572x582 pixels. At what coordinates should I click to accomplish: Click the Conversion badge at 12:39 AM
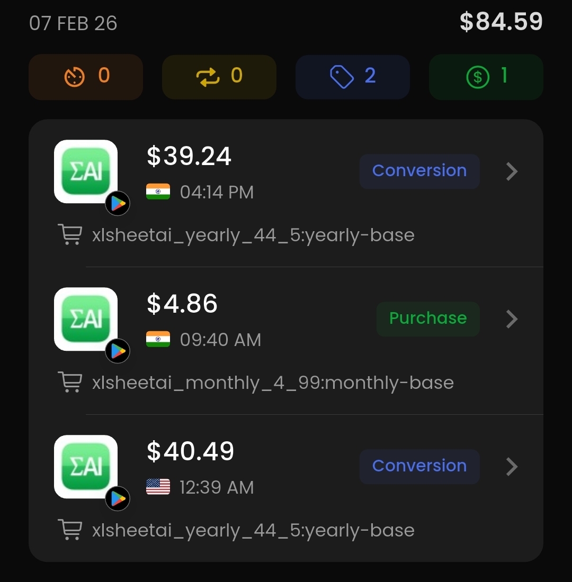click(x=419, y=467)
